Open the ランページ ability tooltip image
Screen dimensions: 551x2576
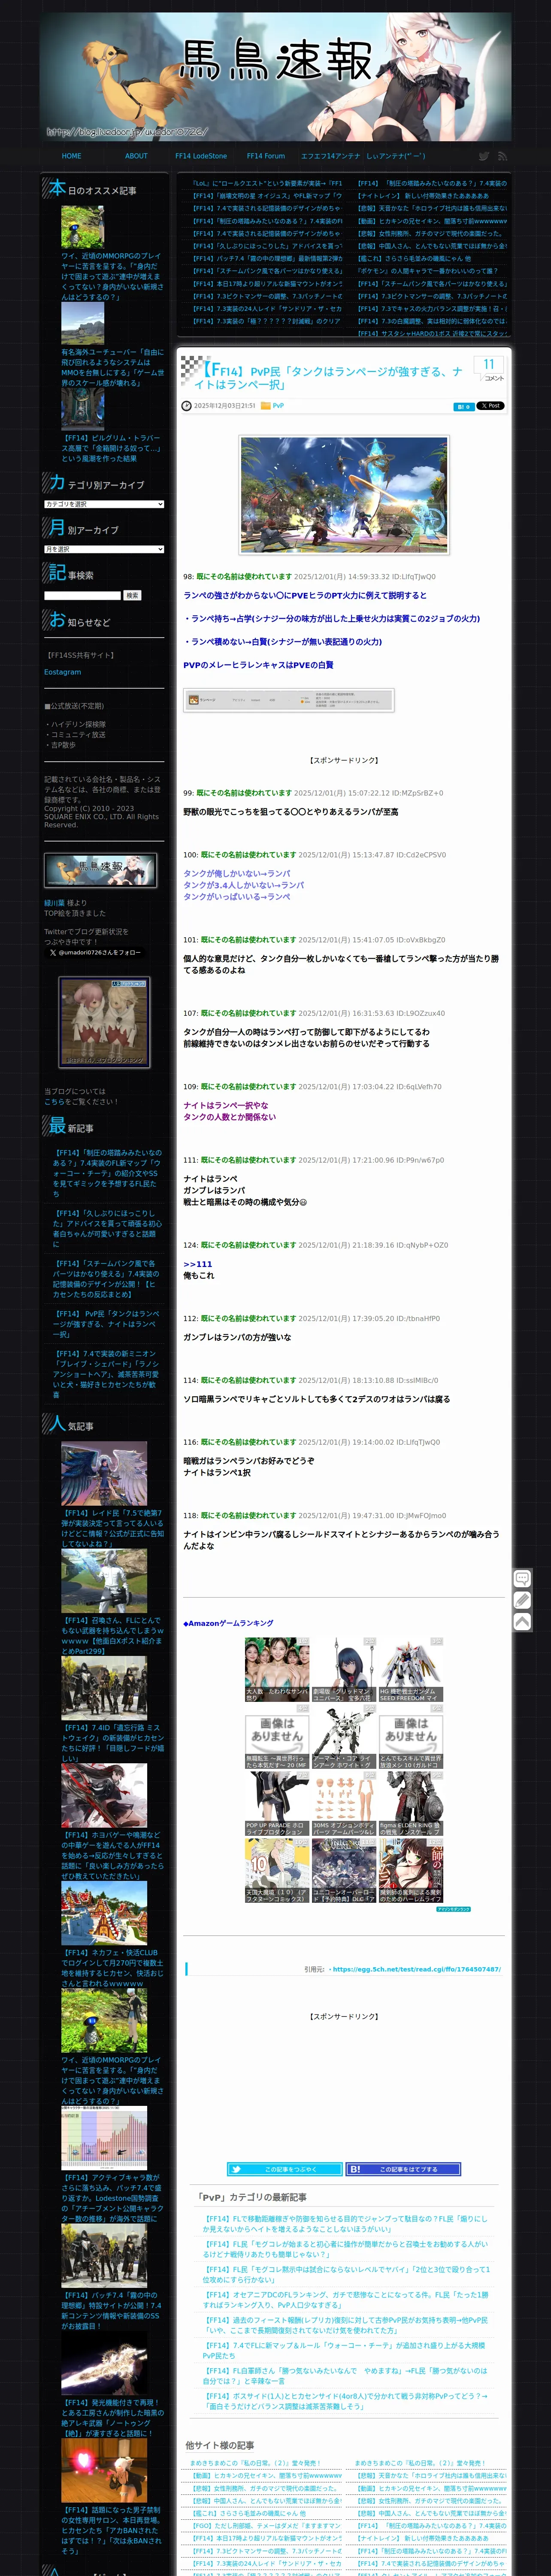click(289, 700)
